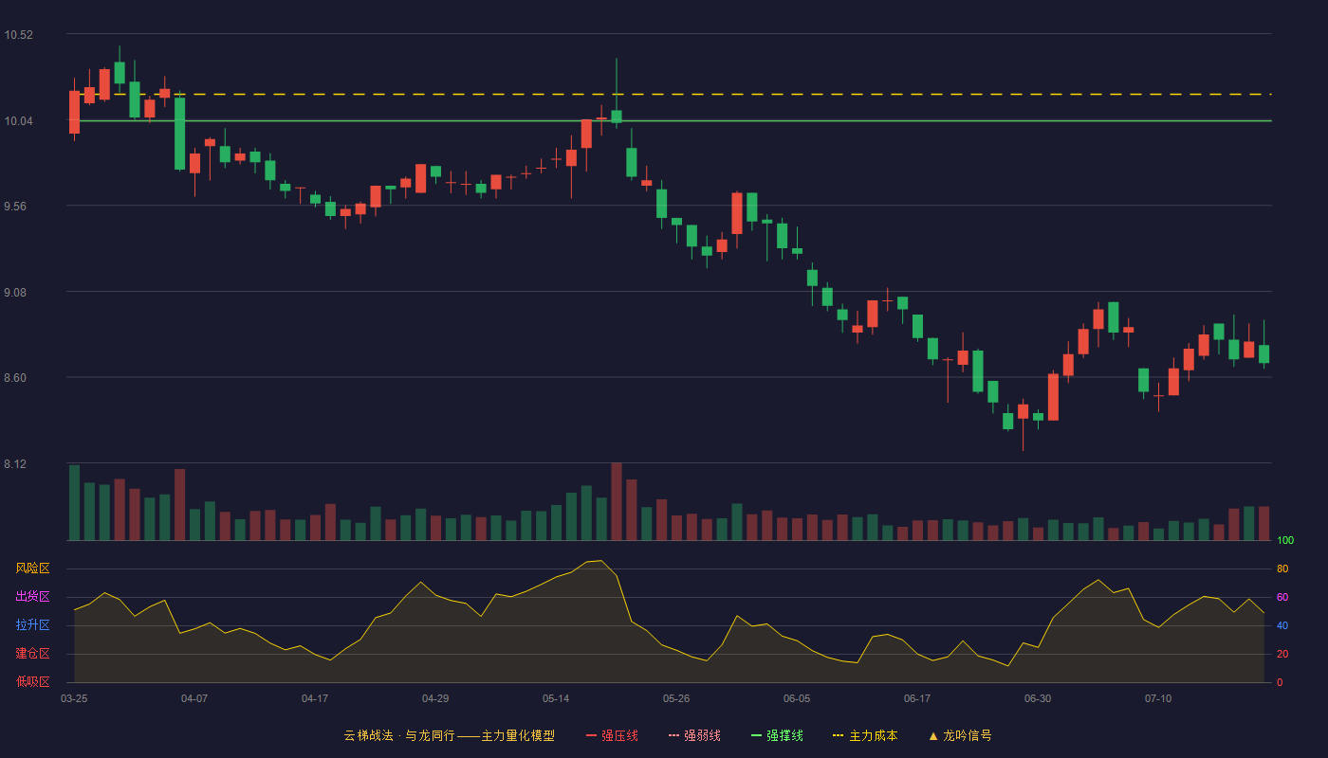Click the red dash icon beside 强压线

[x=591, y=735]
